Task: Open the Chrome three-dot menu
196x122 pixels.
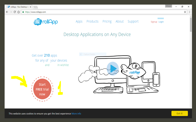Action: [190, 12]
